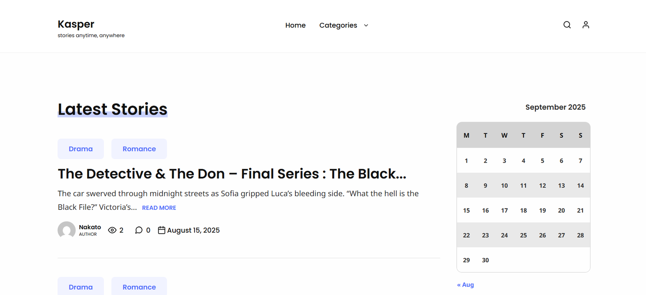Image resolution: width=646 pixels, height=295 pixels.
Task: Select the second post's Drama tag
Action: click(x=81, y=287)
